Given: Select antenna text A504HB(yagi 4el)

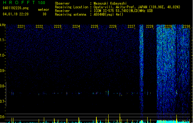Looking at the screenshot, I should pyautogui.click(x=108, y=14).
